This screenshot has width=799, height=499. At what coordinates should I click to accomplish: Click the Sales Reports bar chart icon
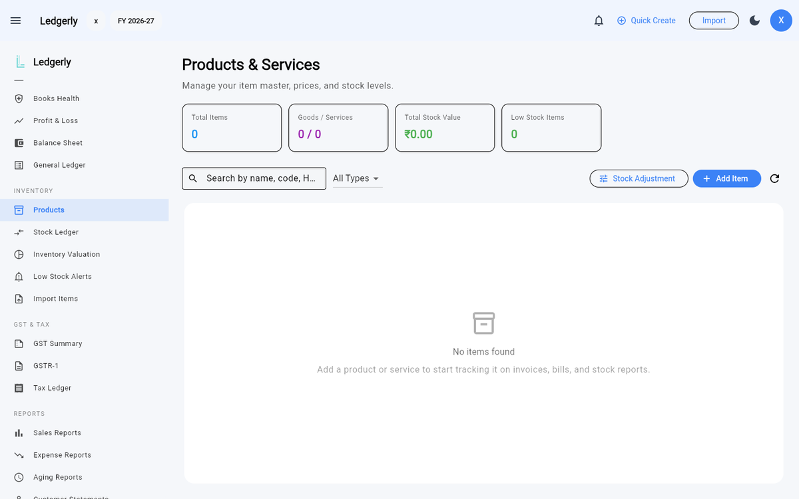tap(19, 432)
